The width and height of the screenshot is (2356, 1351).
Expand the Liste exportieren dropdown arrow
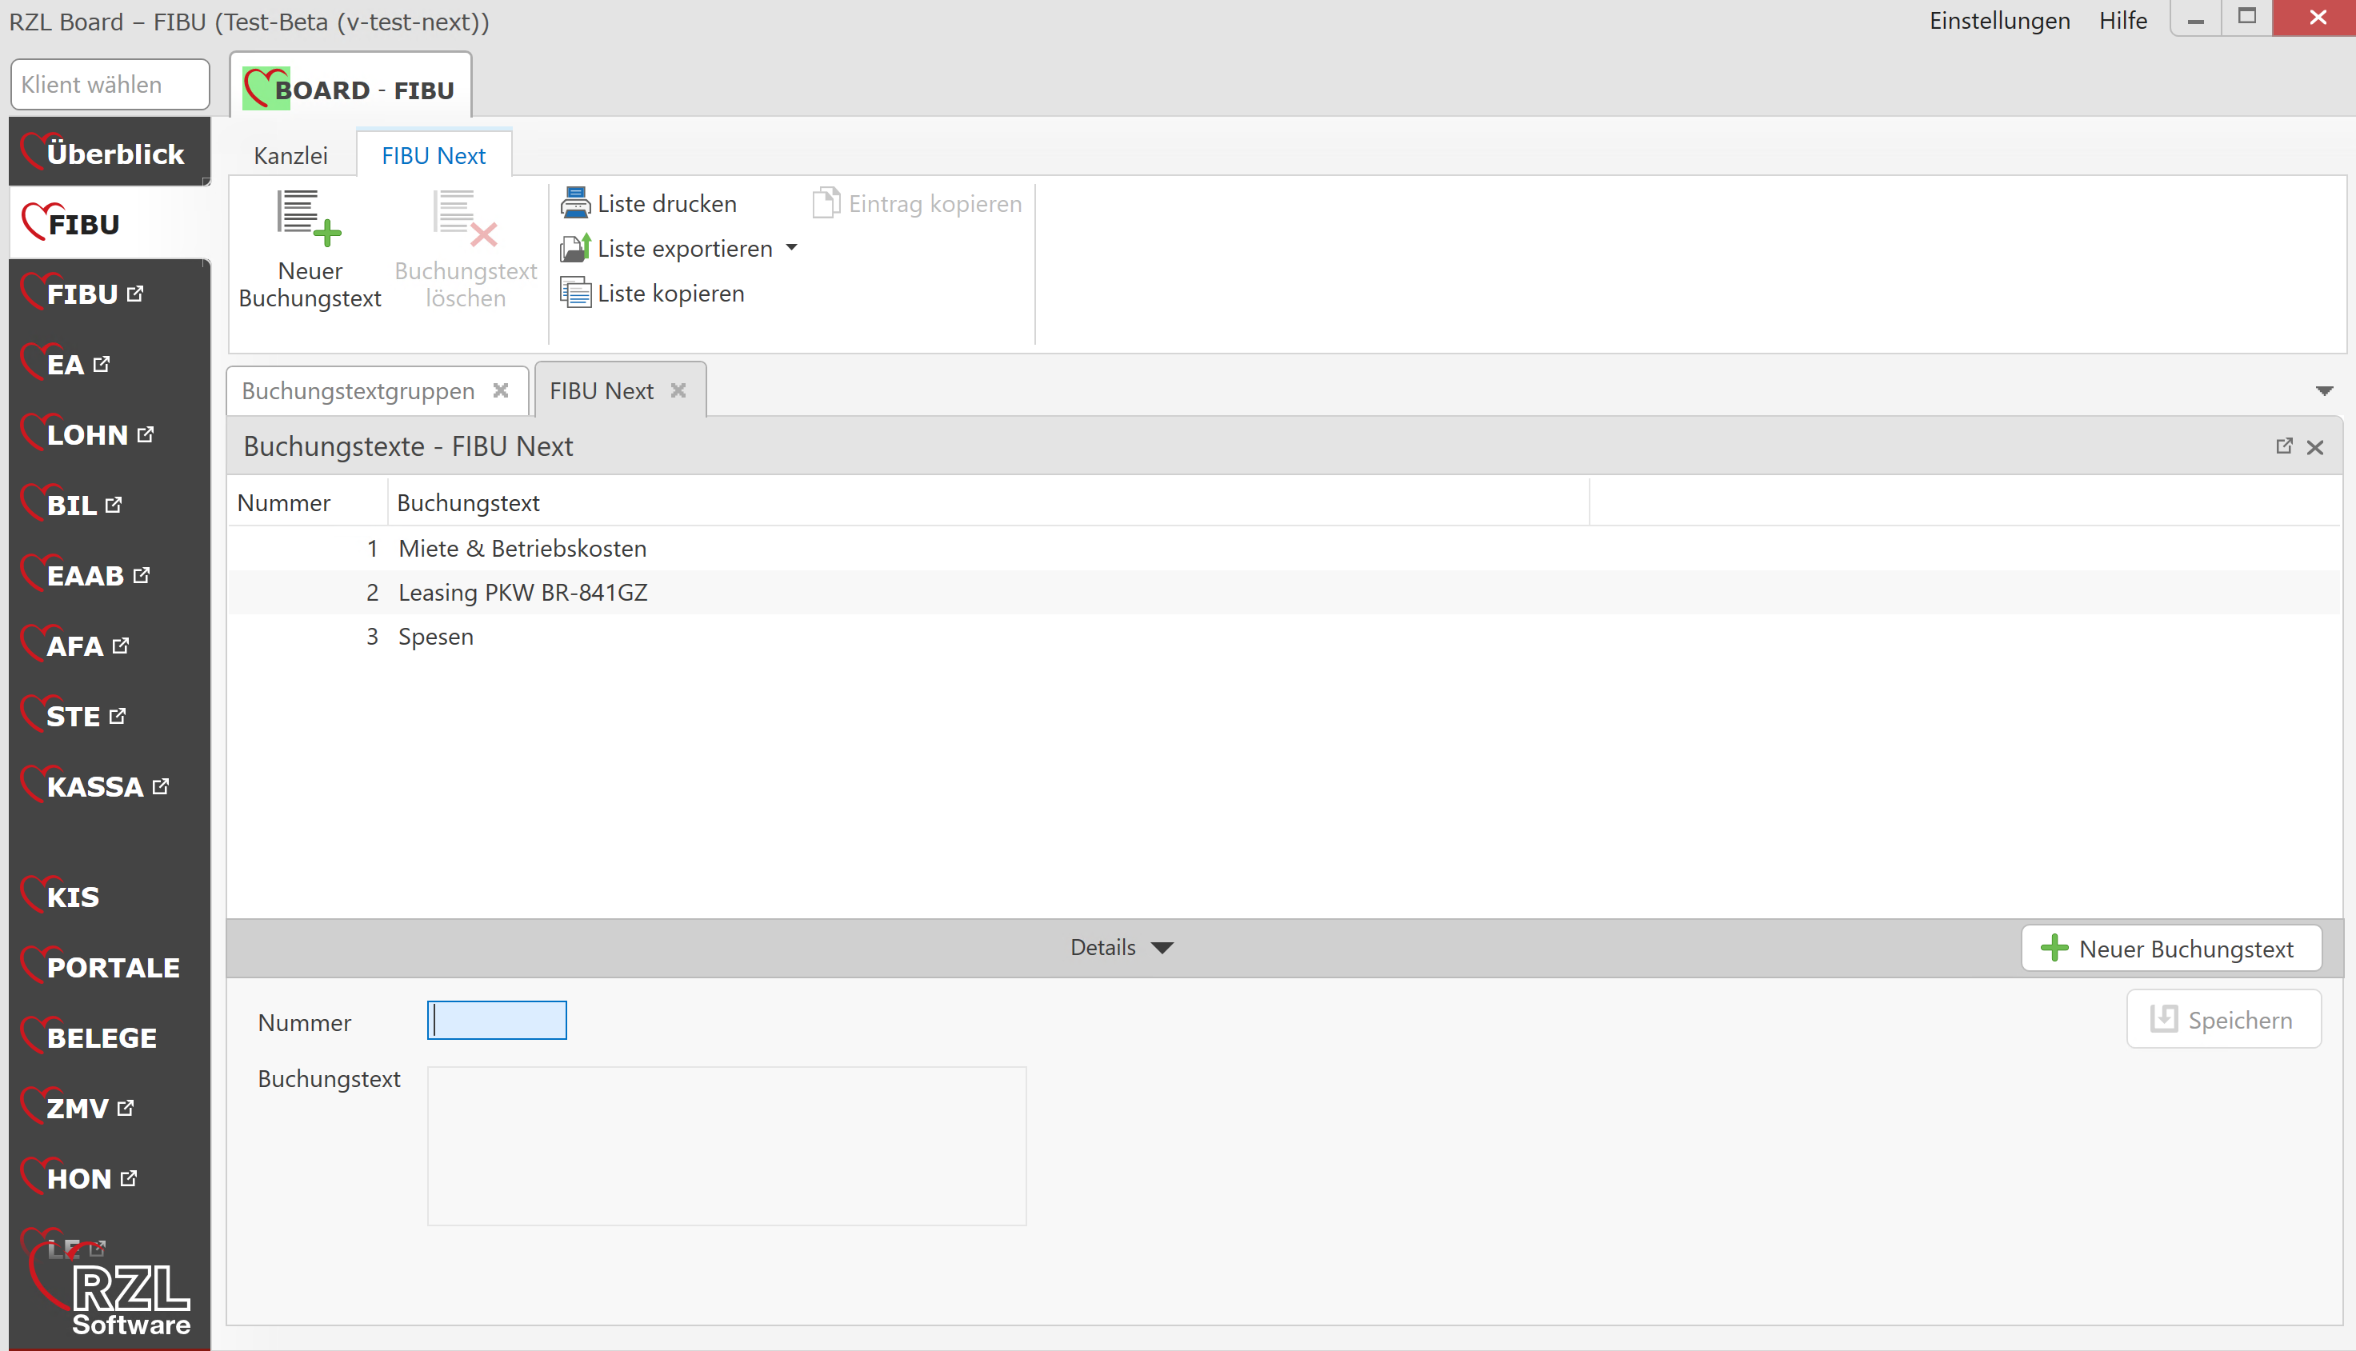click(791, 248)
